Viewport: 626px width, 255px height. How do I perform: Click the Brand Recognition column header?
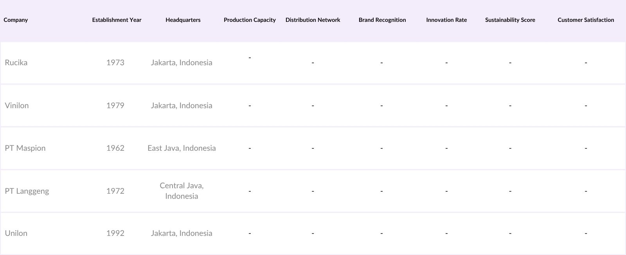point(382,20)
